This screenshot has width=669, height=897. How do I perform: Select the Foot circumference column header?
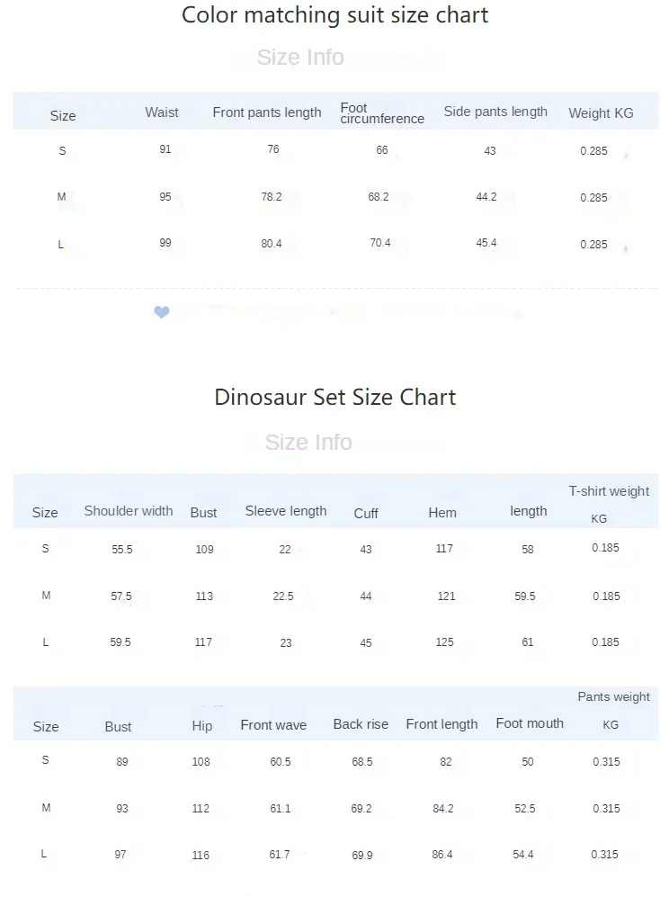382,113
